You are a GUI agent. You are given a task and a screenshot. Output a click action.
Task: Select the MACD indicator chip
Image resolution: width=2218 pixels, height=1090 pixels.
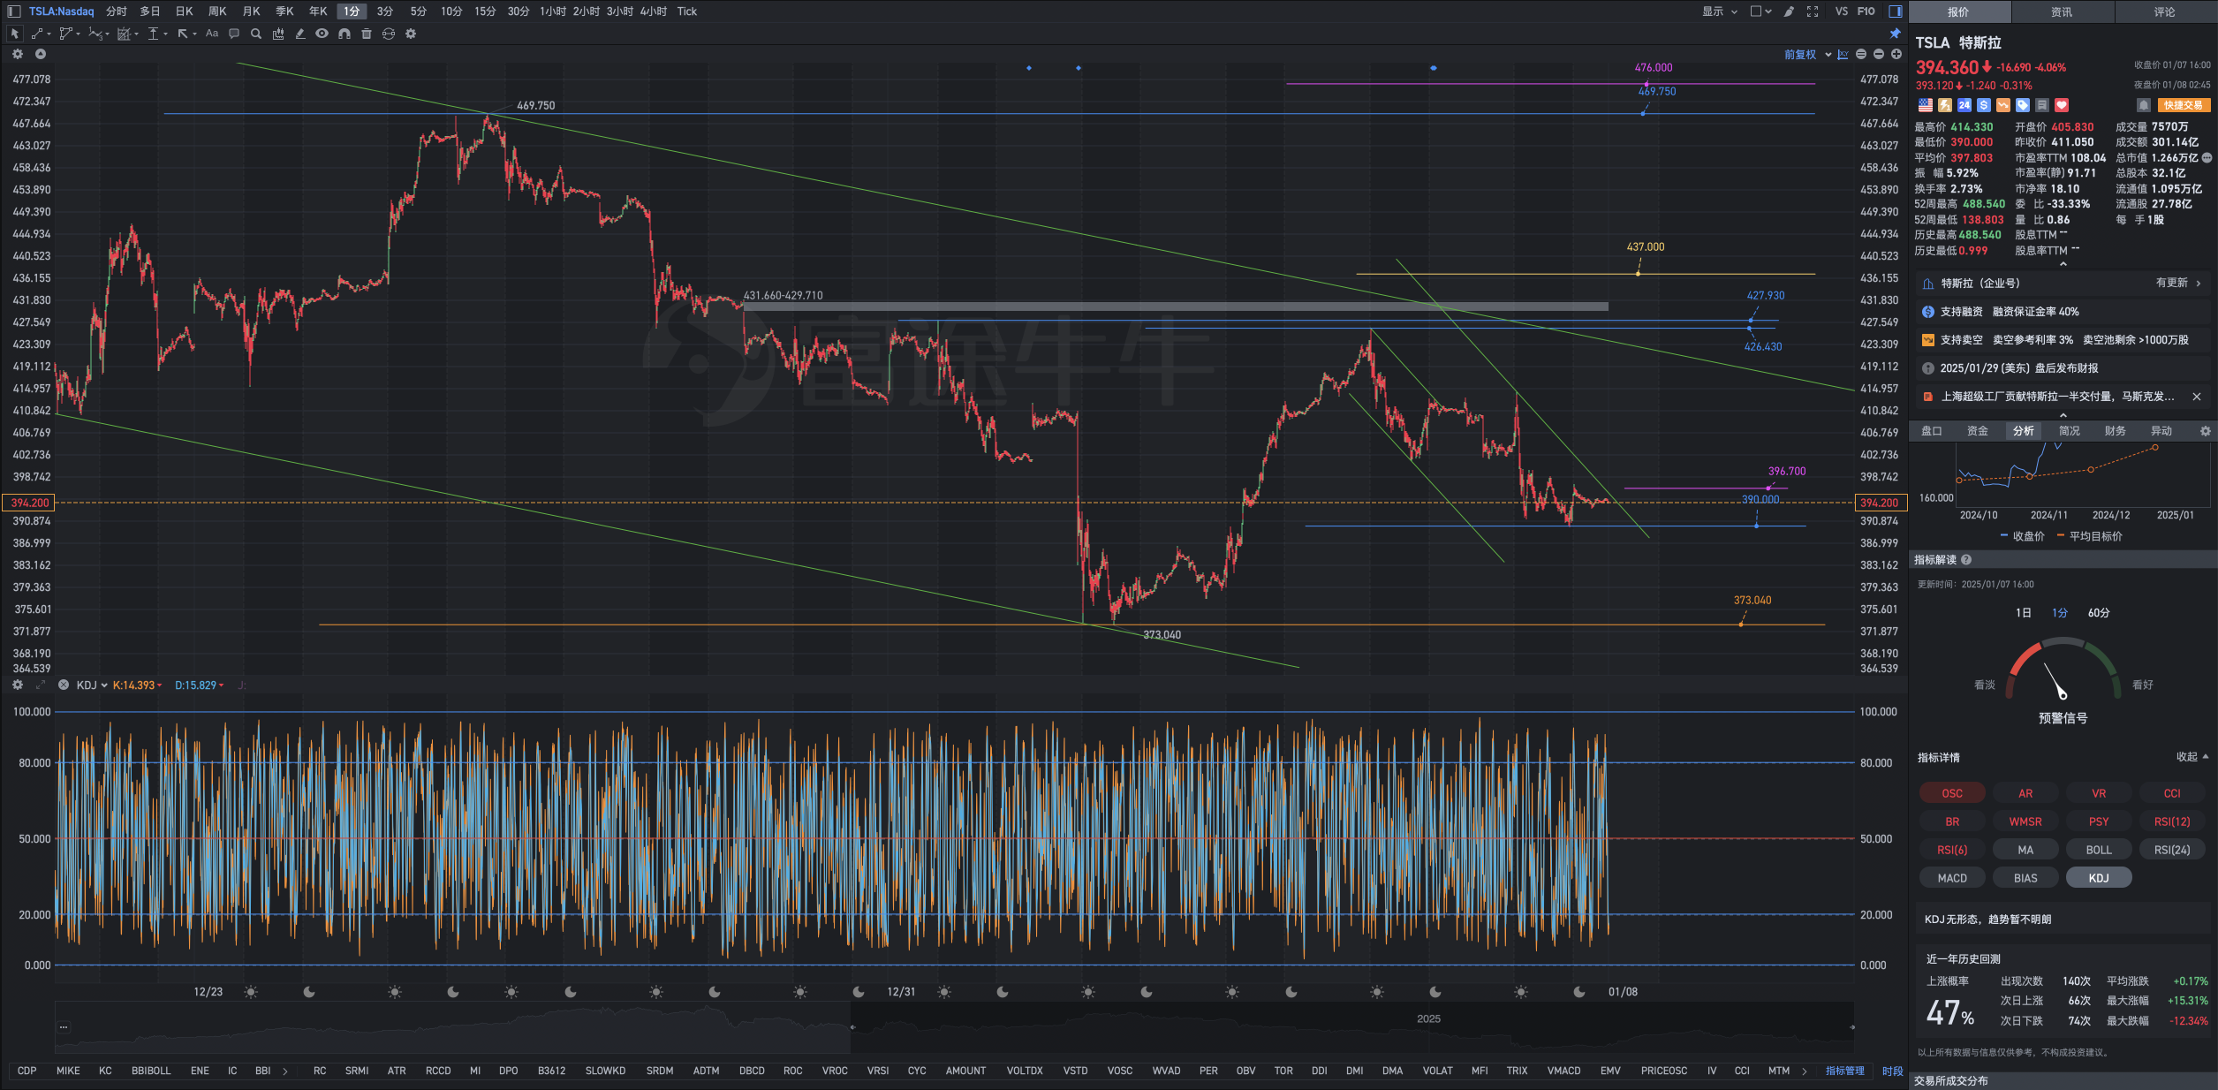(1952, 878)
